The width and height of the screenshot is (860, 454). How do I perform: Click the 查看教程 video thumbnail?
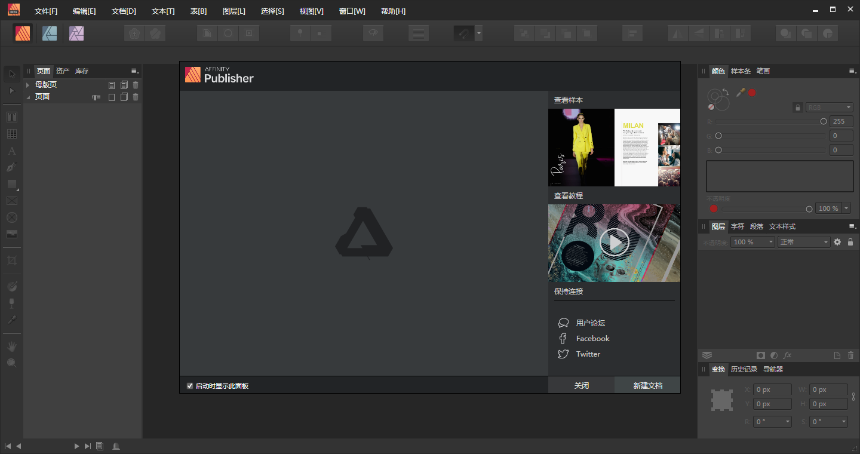[x=614, y=243]
